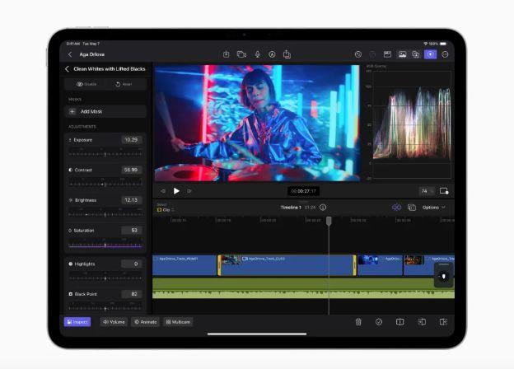This screenshot has height=369, width=514.
Task: Open the viewer zoom percentage dropdown showing 74
Action: click(x=426, y=190)
